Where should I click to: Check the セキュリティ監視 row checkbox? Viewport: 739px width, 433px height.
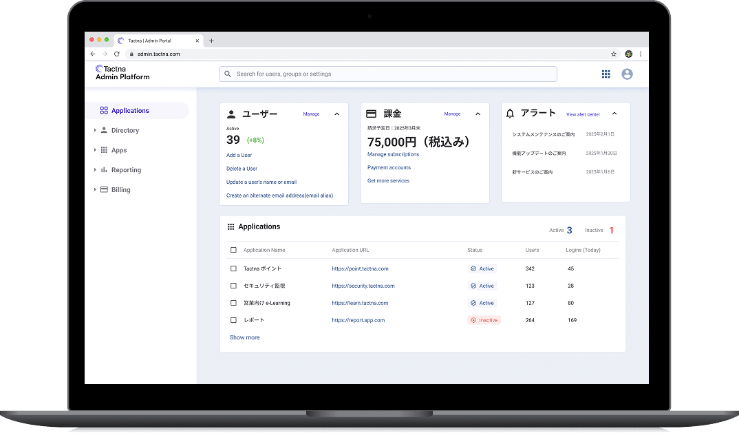[x=233, y=286]
